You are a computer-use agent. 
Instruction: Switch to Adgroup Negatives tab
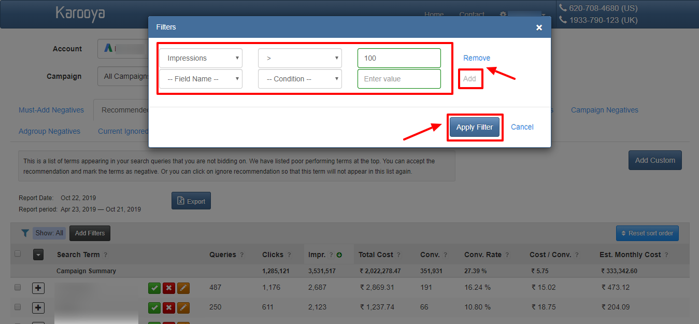[49, 131]
